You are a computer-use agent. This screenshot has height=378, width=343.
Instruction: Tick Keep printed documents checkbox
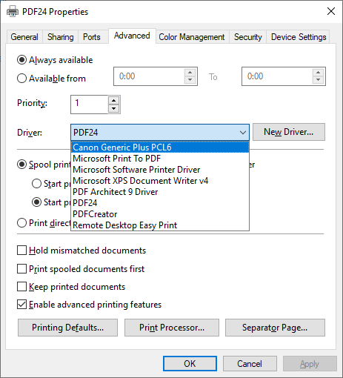point(21,287)
